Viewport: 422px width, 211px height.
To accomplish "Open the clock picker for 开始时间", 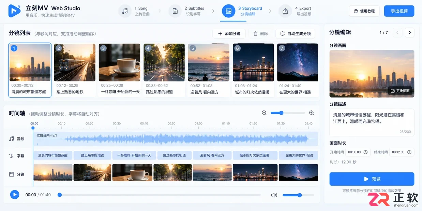I will [365, 152].
